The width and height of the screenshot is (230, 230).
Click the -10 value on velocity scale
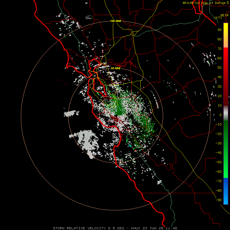pyautogui.click(x=218, y=124)
